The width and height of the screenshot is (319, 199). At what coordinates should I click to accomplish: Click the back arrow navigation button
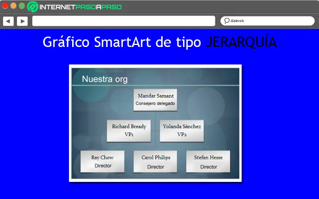coord(8,21)
